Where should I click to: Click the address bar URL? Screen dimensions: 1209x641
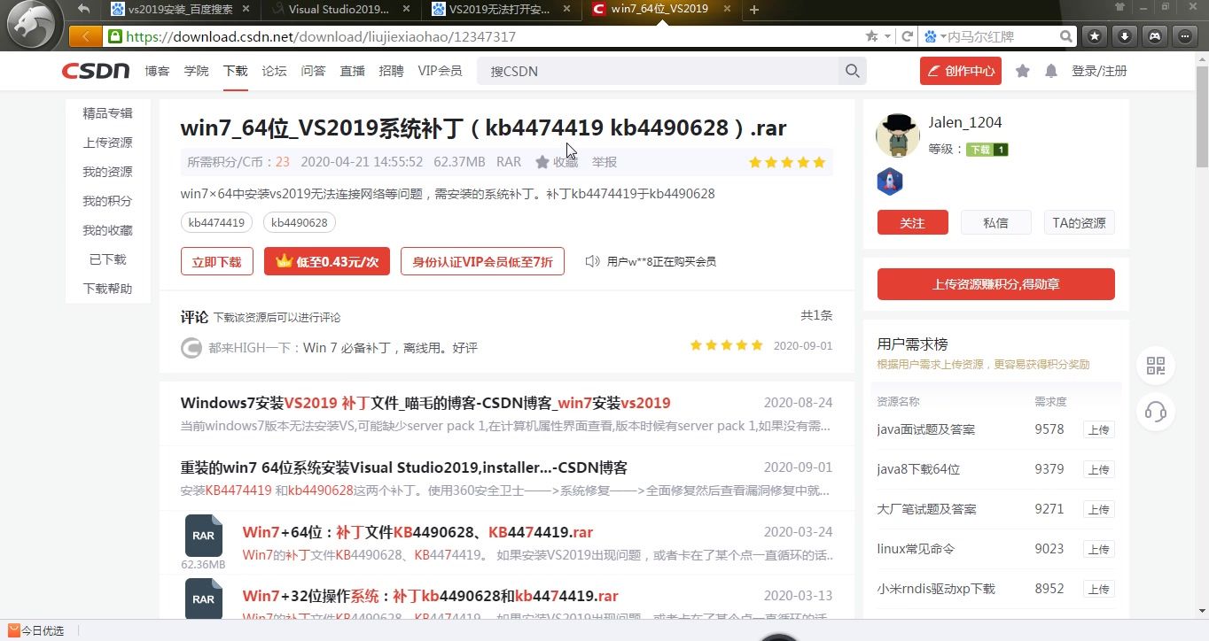click(x=321, y=36)
